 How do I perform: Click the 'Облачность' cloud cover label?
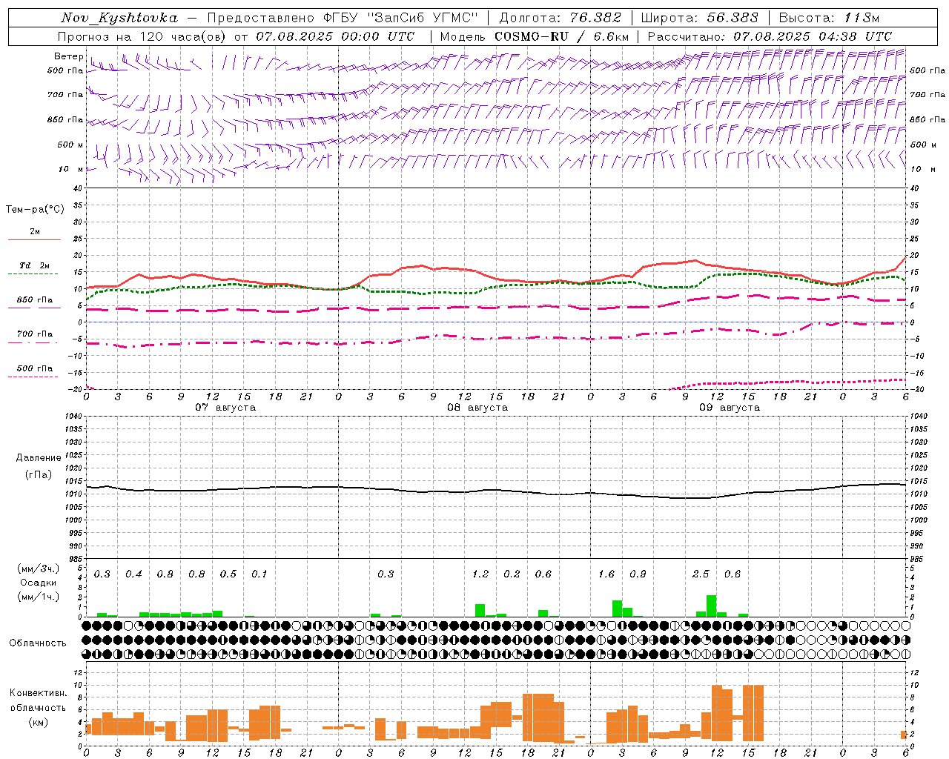(x=38, y=643)
